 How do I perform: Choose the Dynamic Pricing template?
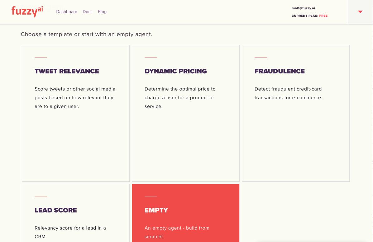[x=185, y=113]
